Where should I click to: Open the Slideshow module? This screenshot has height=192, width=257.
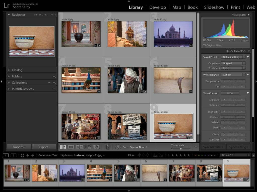(214, 7)
